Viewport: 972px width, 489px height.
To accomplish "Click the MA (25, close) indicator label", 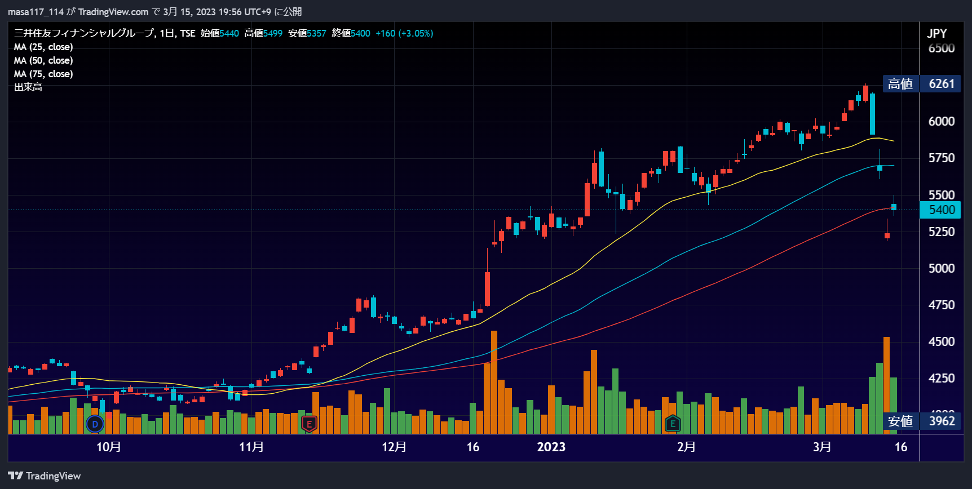I will tap(43, 47).
